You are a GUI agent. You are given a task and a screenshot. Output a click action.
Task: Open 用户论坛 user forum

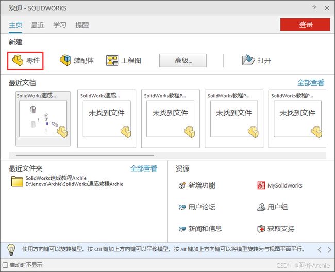click(x=197, y=207)
